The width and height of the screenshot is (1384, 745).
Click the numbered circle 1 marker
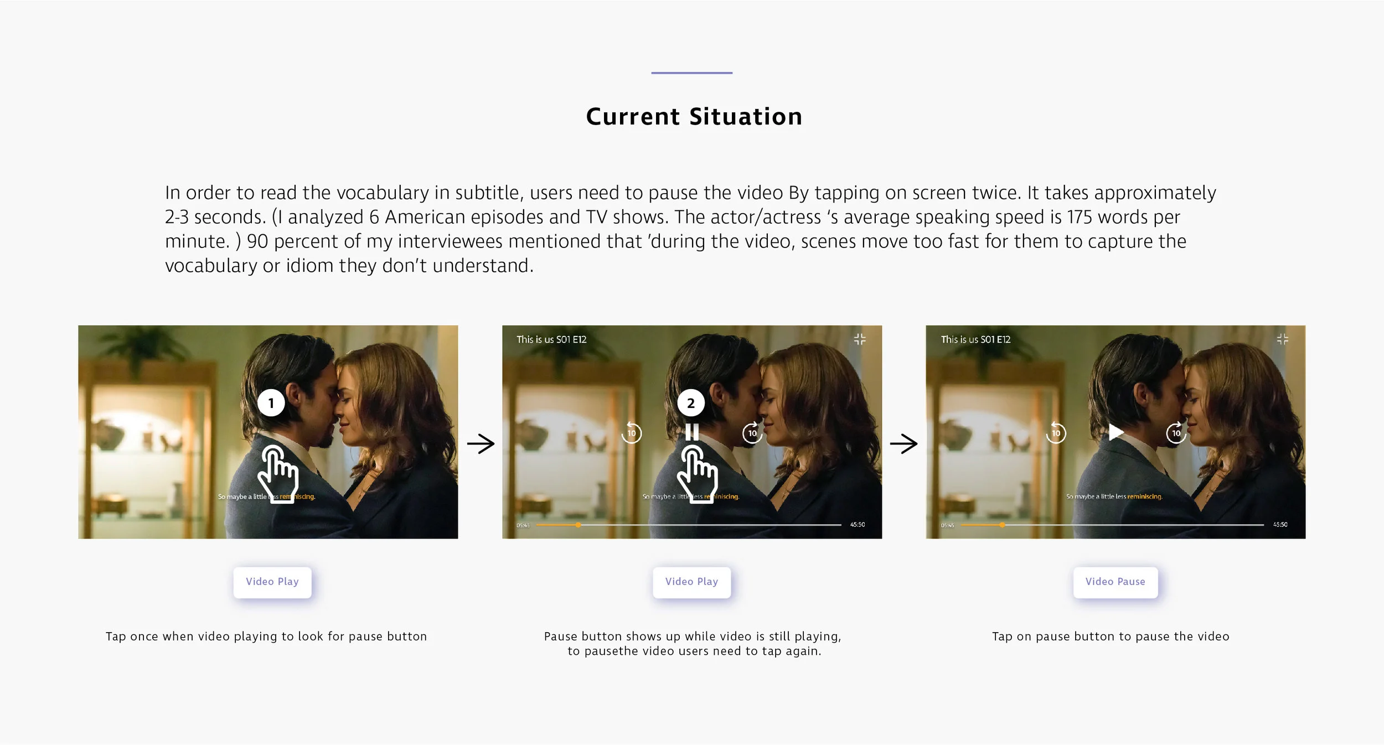[x=271, y=403]
